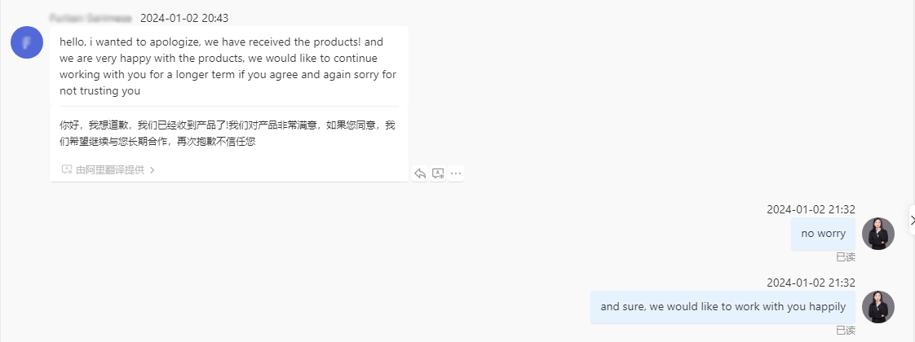
Task: Click the blurred sender name at top
Action: coord(91,17)
